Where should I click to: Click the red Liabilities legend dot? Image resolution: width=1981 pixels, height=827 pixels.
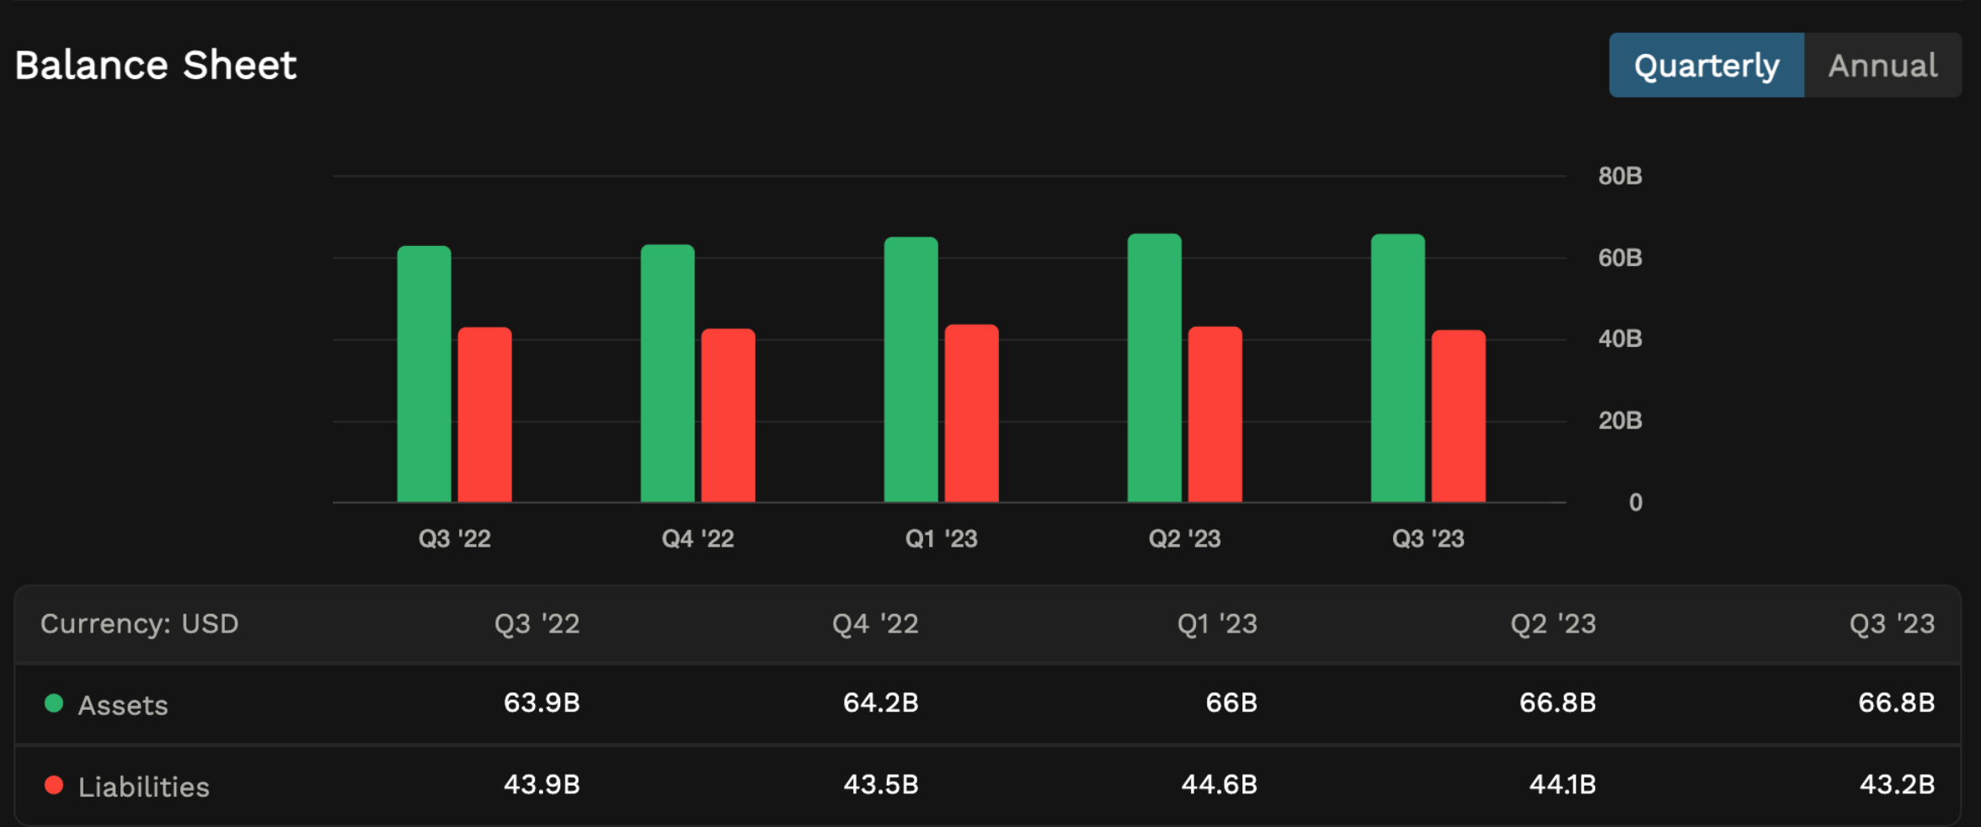(54, 785)
